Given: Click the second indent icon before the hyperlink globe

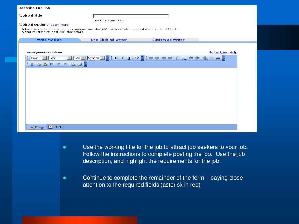Looking at the screenshot, I should click(197, 58).
